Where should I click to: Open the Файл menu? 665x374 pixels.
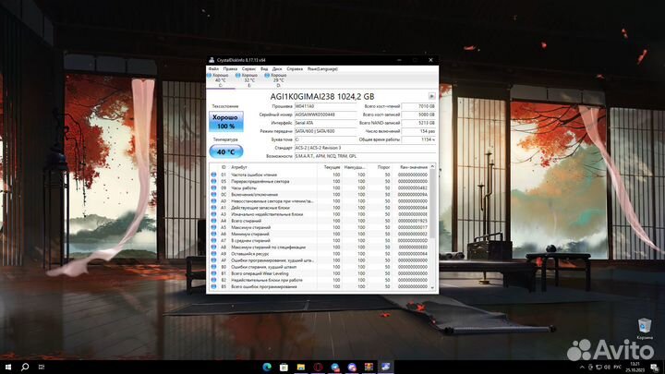pos(213,68)
